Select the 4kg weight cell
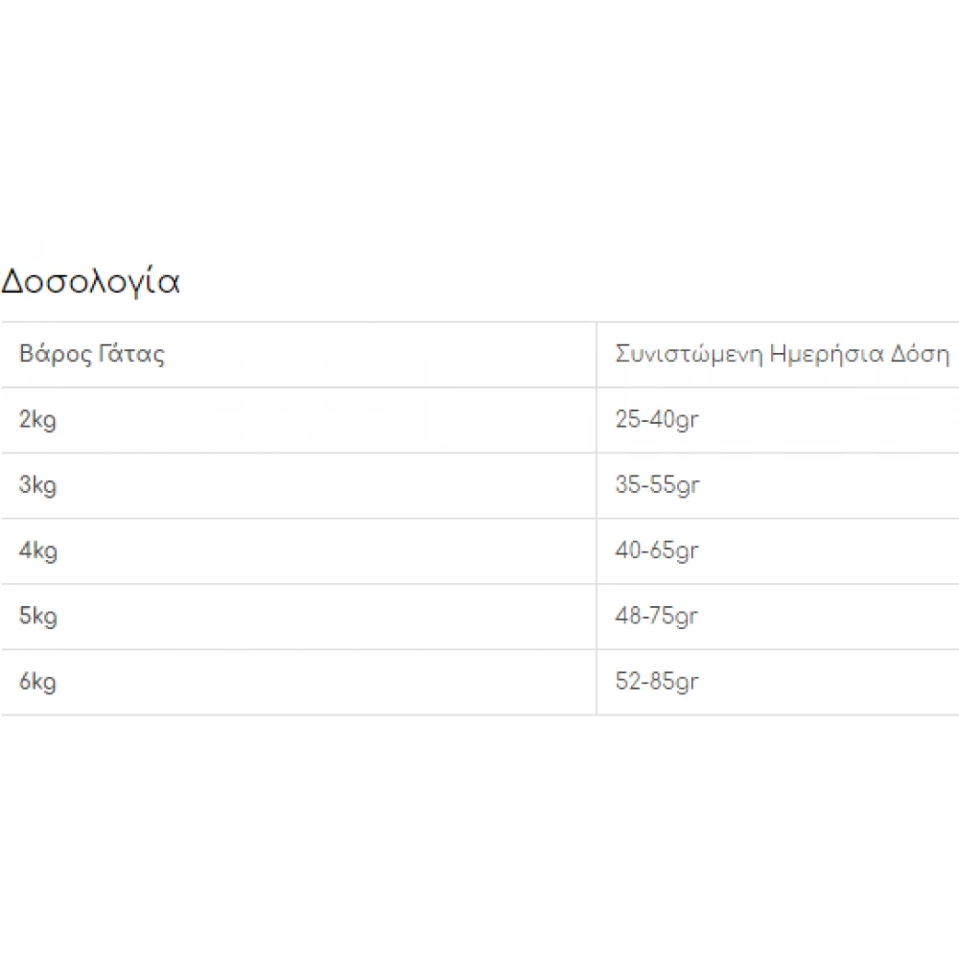 point(37,551)
